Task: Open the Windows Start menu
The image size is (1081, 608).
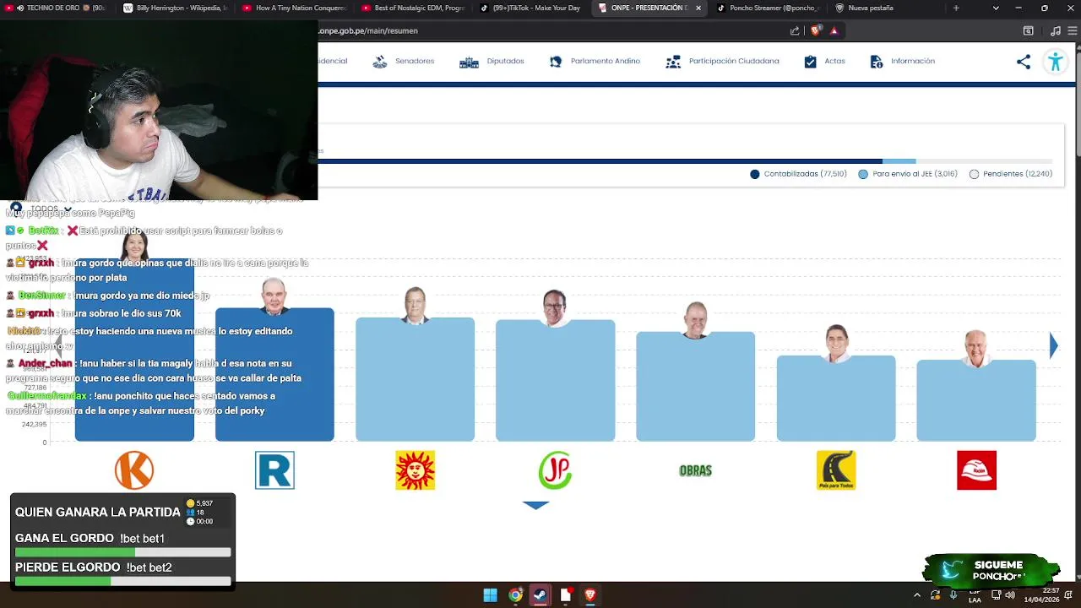Action: point(490,595)
